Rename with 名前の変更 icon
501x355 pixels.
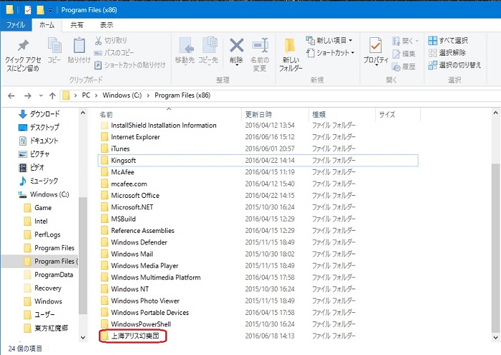coord(260,54)
